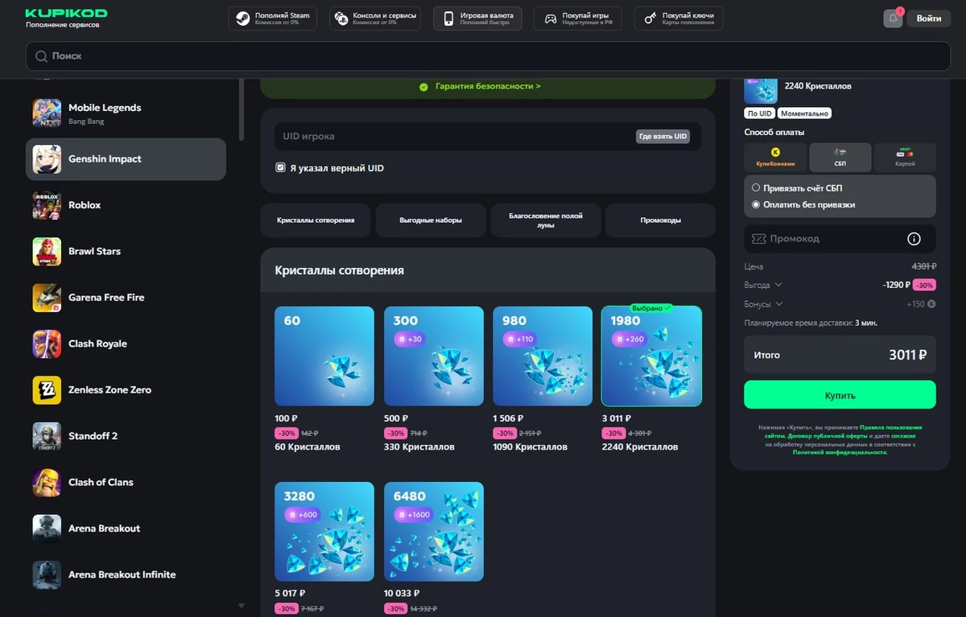Choose Картой payment method
Viewport: 966px width, 617px height.
pos(905,157)
